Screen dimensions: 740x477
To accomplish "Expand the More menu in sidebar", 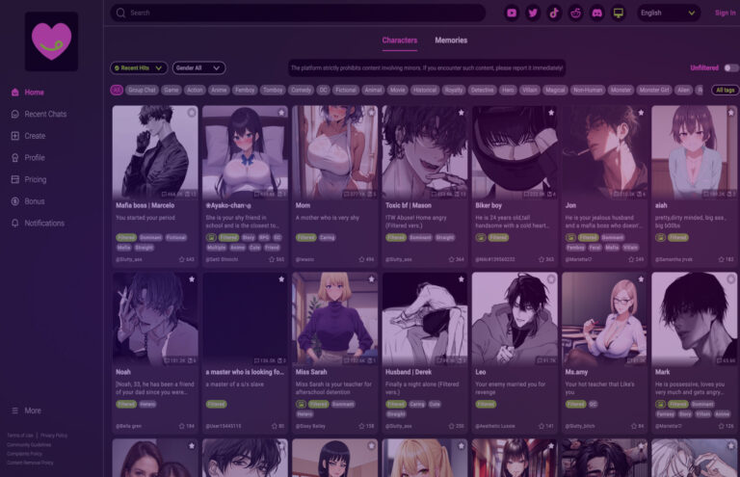I will coord(26,411).
